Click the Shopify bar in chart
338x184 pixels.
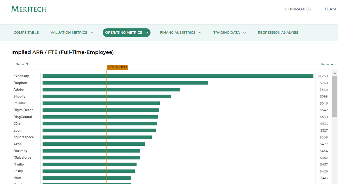107,96
